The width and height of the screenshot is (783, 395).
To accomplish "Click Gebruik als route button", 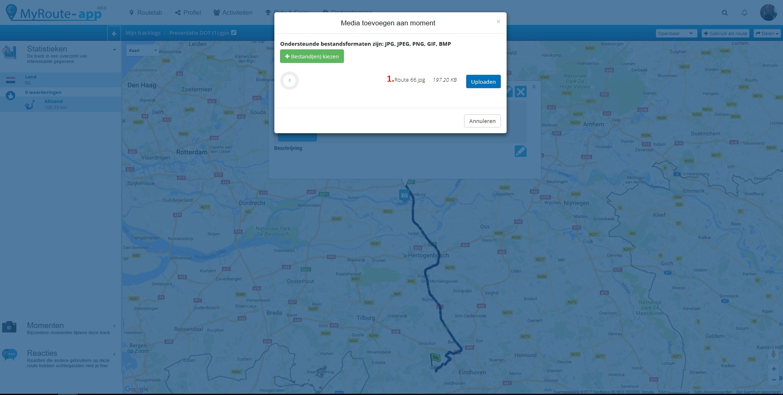I will click(725, 33).
